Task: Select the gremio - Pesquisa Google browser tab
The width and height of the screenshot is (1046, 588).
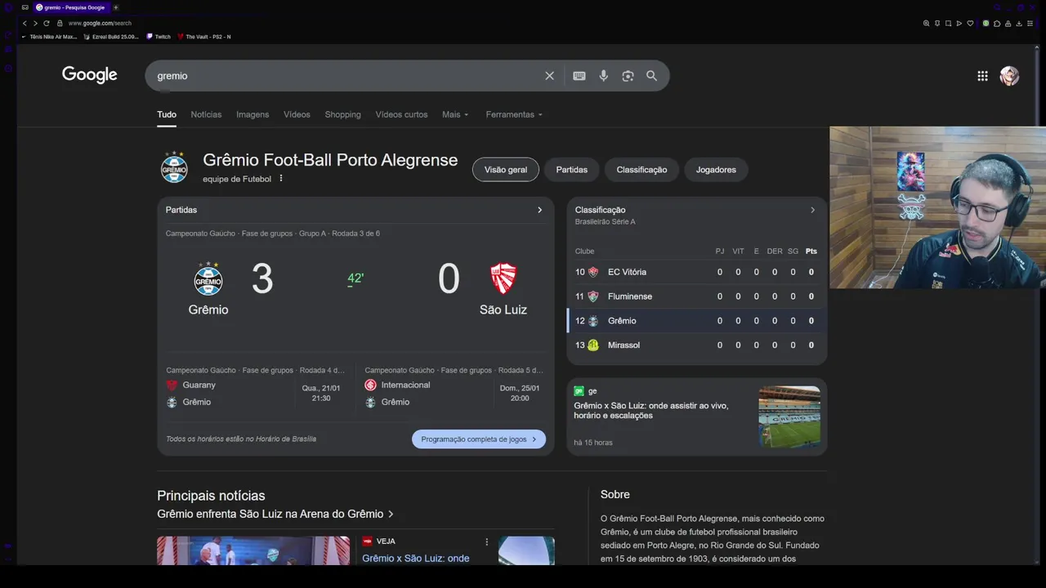Action: pos(70,7)
